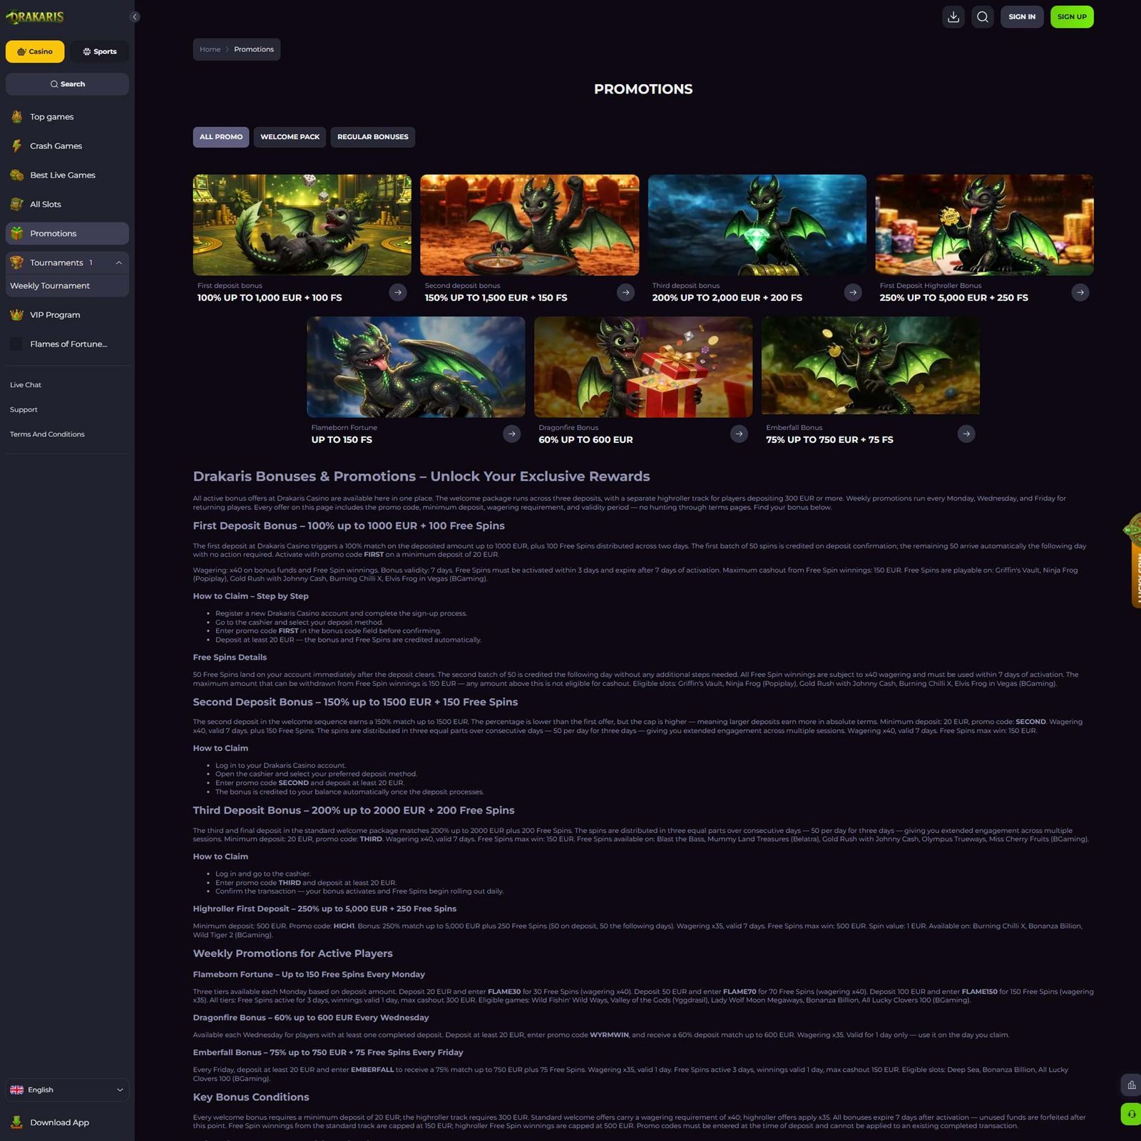Click the green support headset button
1141x1141 pixels.
point(1132,1115)
